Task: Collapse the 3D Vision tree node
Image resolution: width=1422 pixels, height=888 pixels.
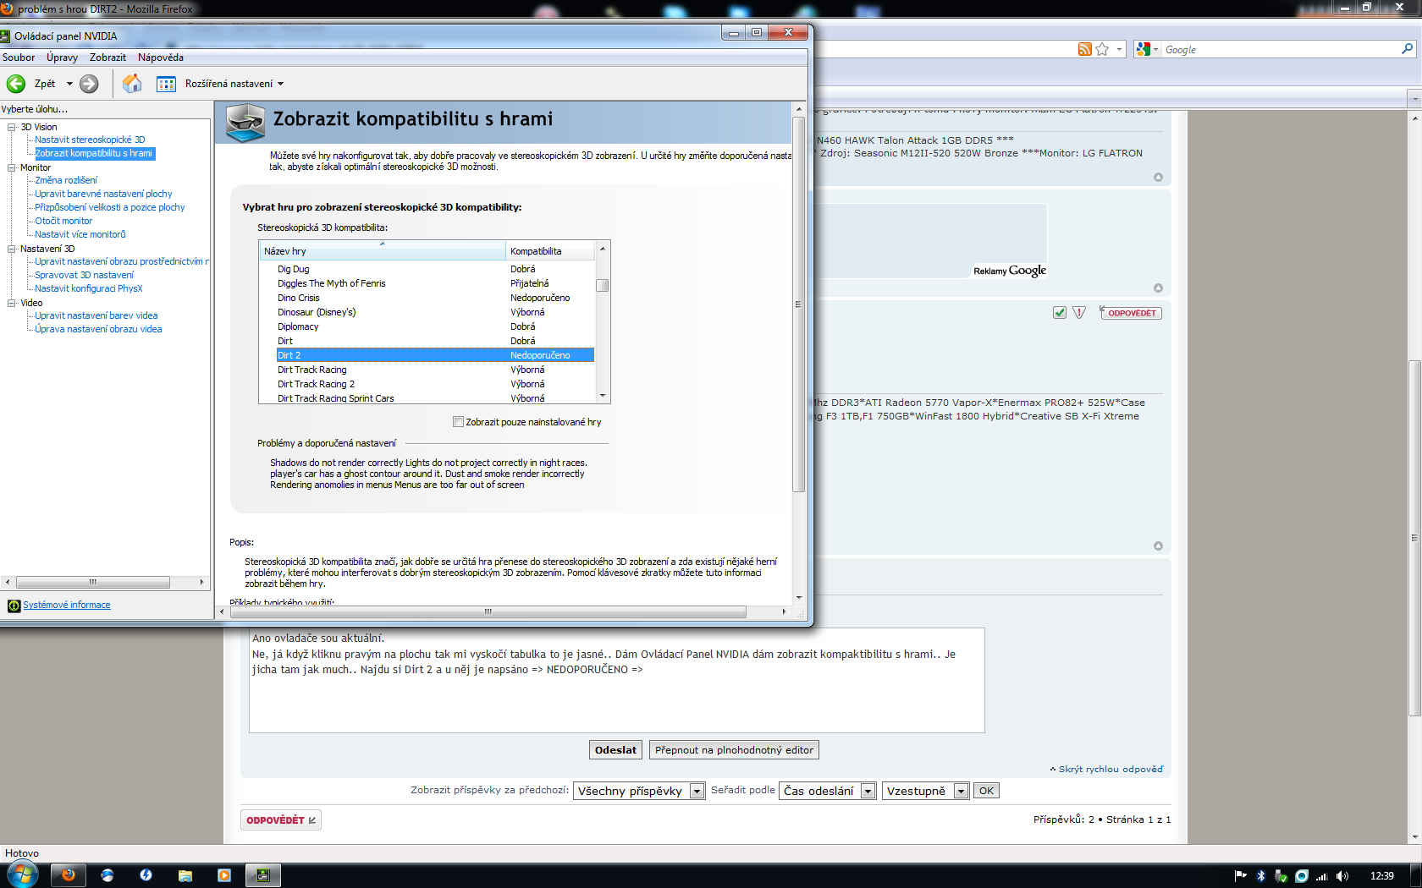Action: pyautogui.click(x=12, y=127)
